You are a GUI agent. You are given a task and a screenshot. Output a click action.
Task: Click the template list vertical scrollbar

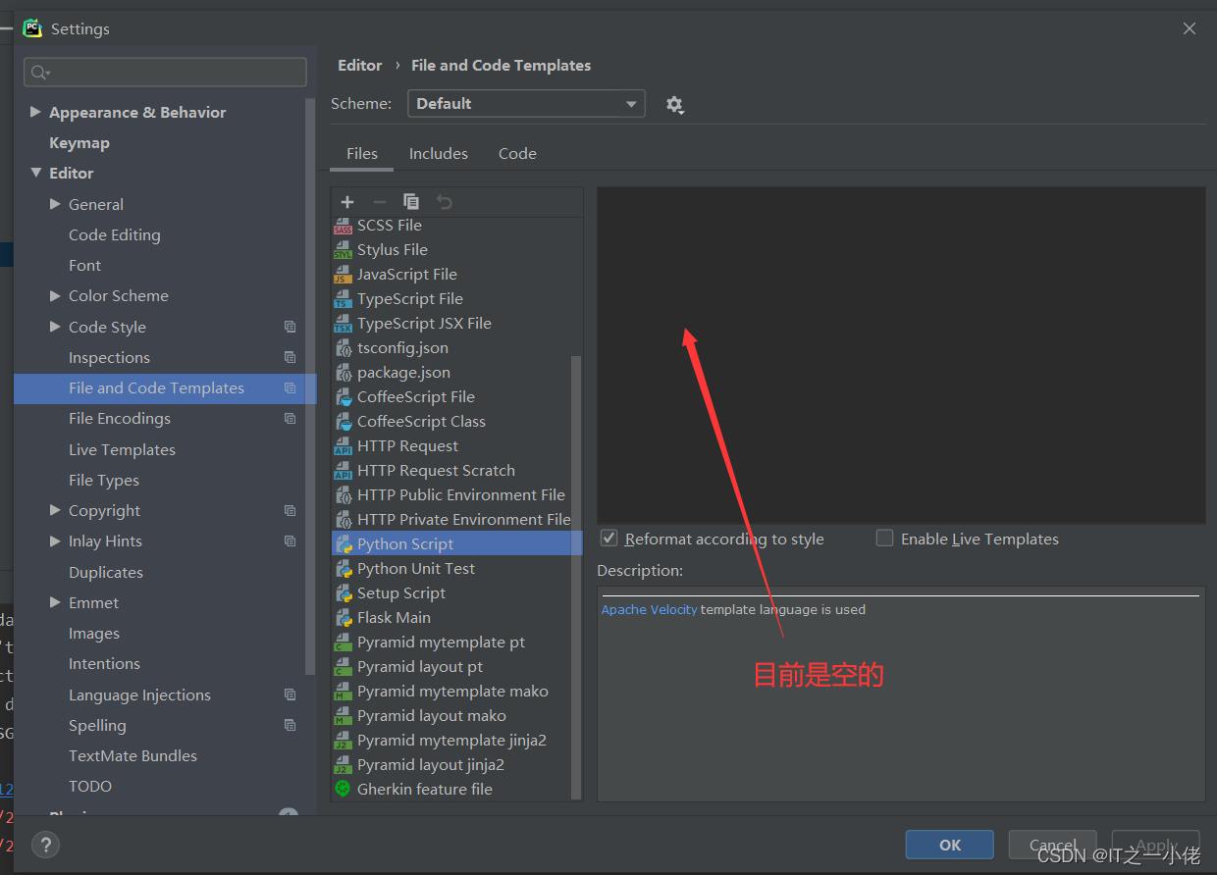[x=576, y=577]
